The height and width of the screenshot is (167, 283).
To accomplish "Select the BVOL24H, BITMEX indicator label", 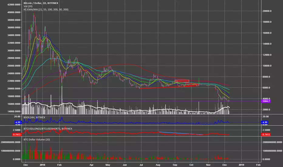I will pos(34,117).
